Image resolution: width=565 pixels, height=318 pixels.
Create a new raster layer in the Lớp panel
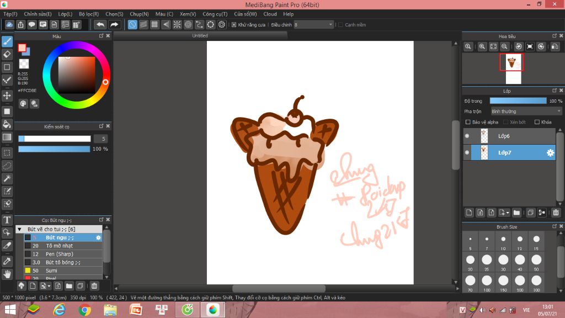pos(469,213)
